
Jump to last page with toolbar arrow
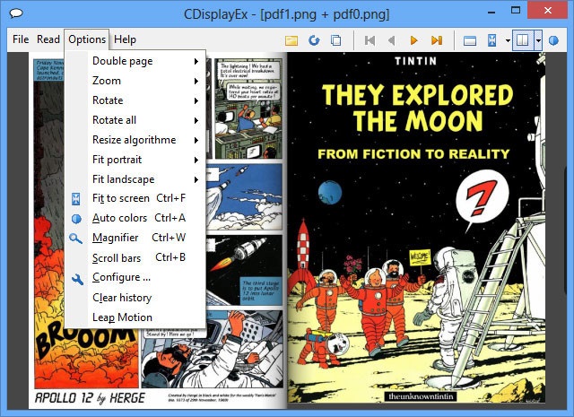coord(437,40)
